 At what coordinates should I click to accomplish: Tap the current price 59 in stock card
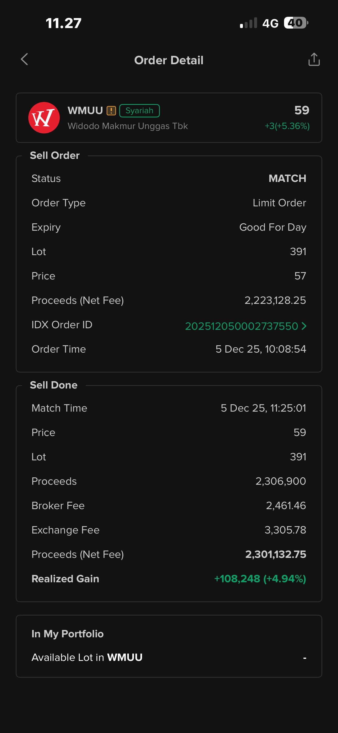pyautogui.click(x=302, y=110)
